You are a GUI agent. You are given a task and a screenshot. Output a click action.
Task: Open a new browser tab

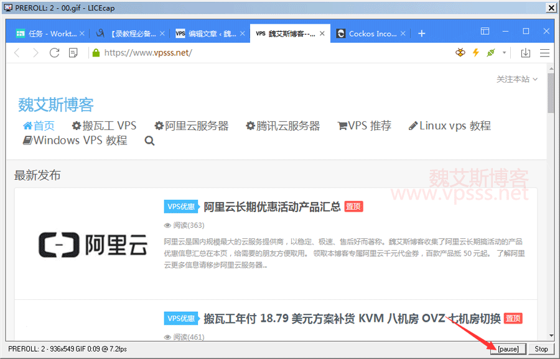coord(421,34)
